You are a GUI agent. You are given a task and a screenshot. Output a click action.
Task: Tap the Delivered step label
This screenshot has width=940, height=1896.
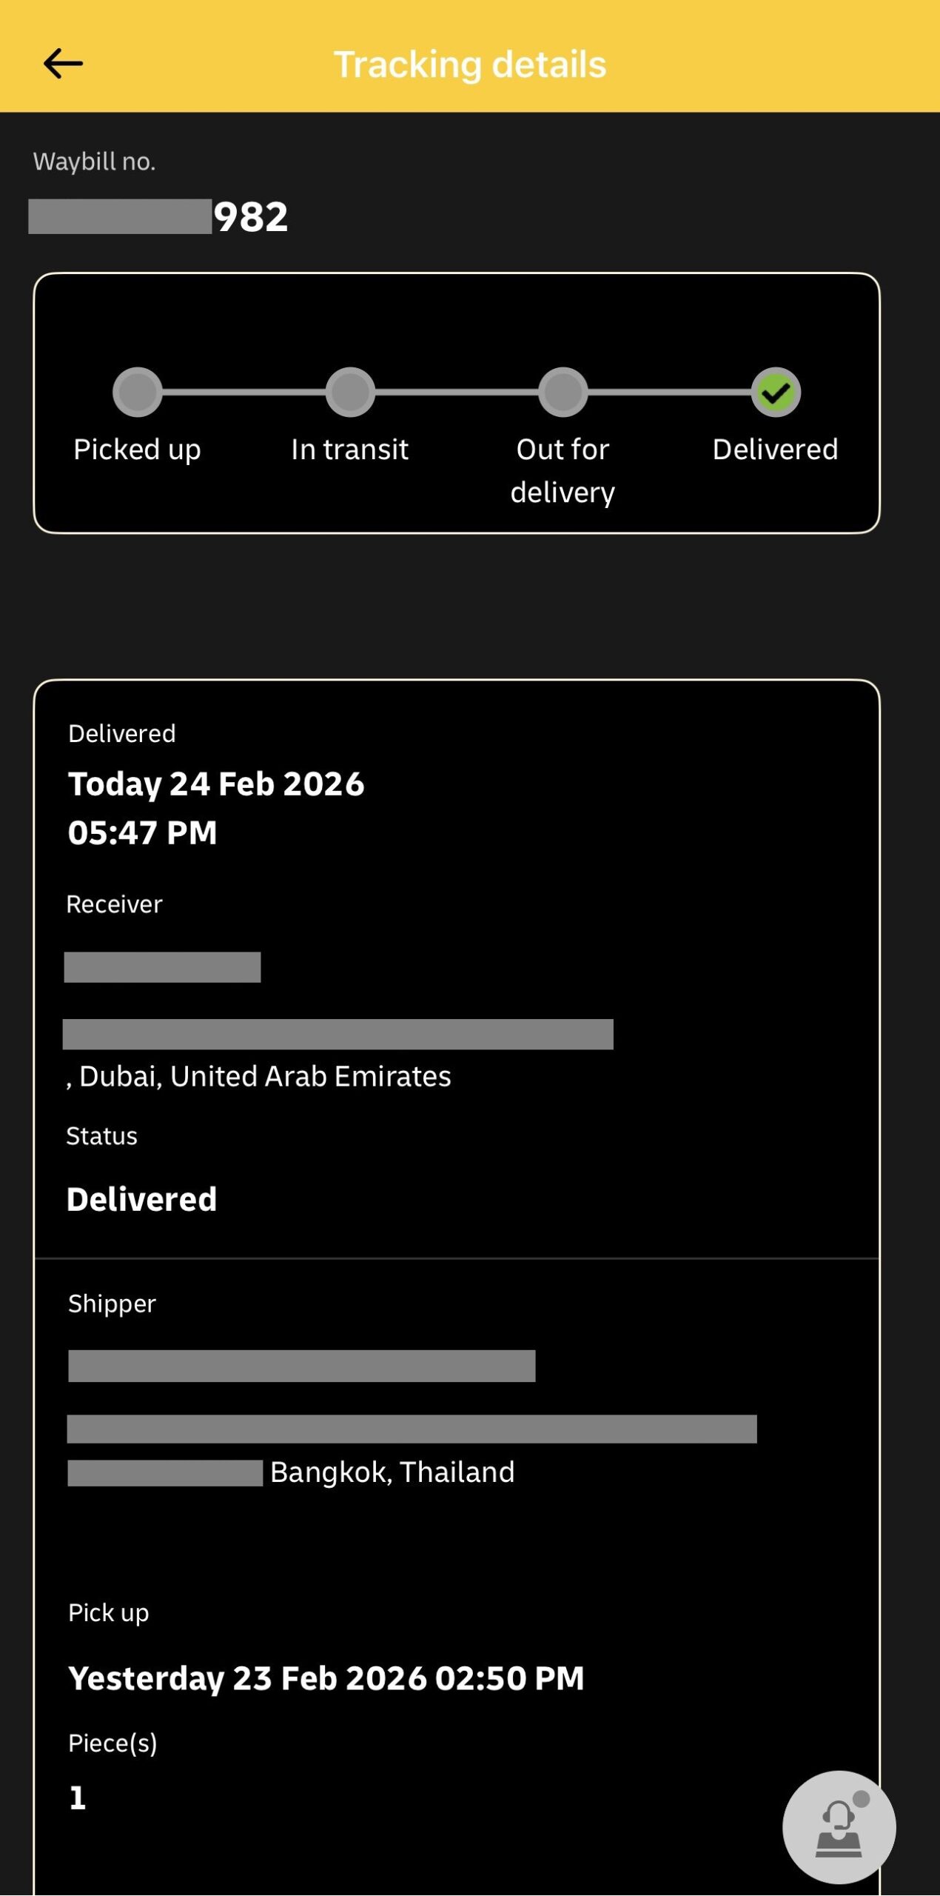click(x=775, y=450)
